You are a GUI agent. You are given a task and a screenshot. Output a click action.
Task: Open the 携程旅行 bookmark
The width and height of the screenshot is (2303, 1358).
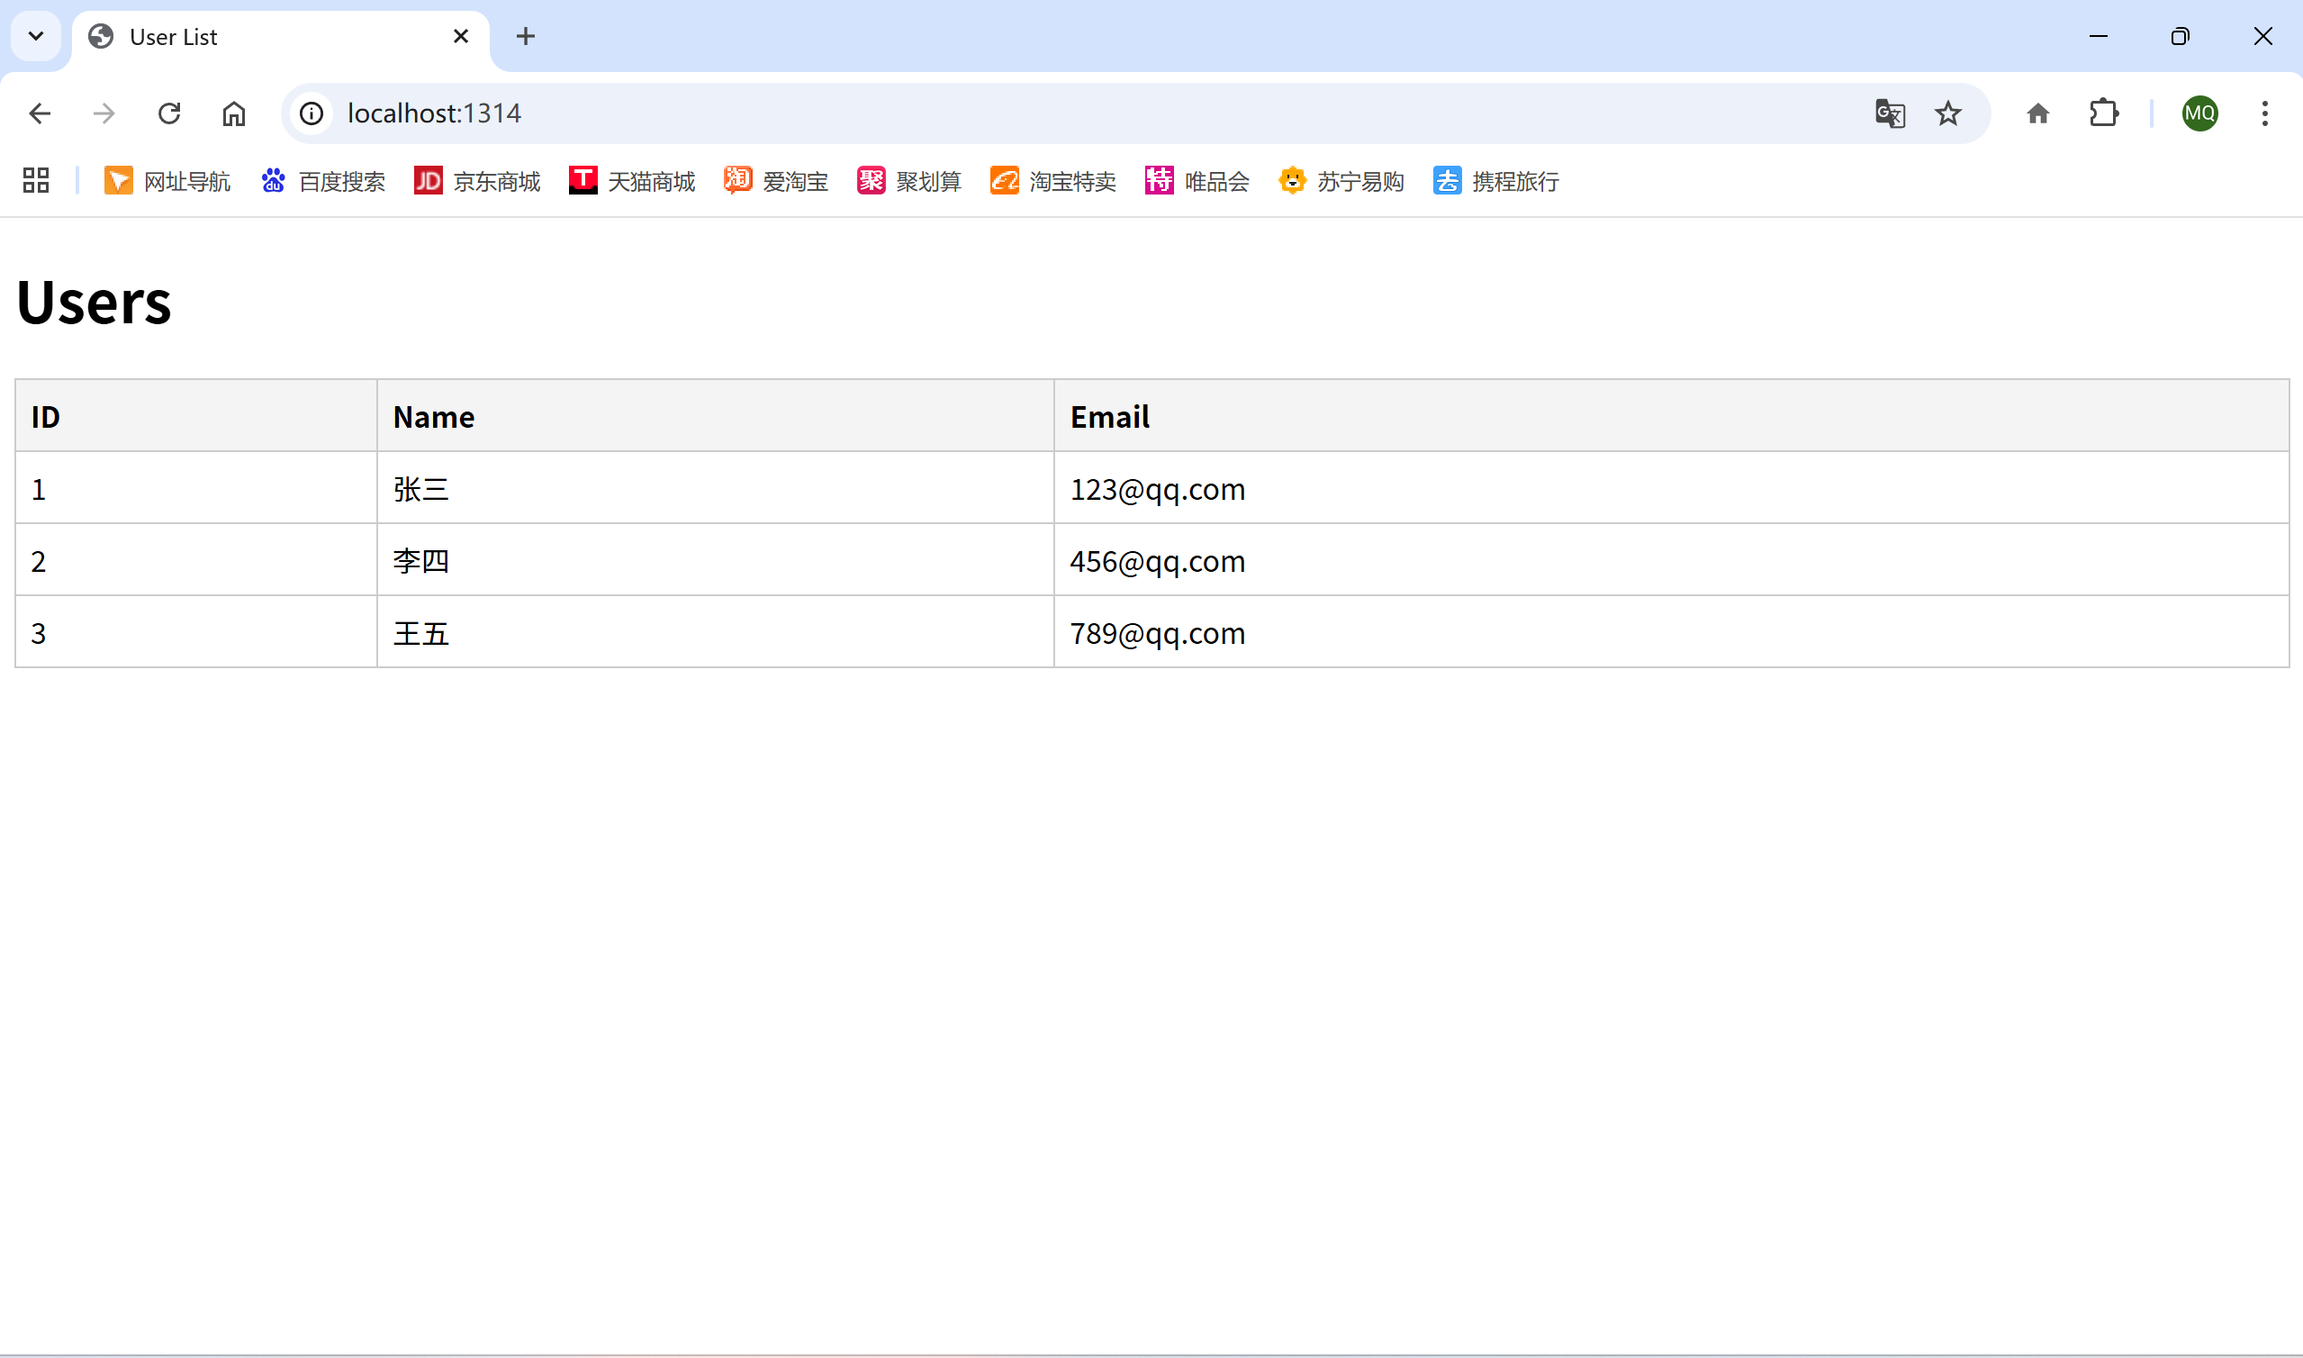(x=1496, y=181)
